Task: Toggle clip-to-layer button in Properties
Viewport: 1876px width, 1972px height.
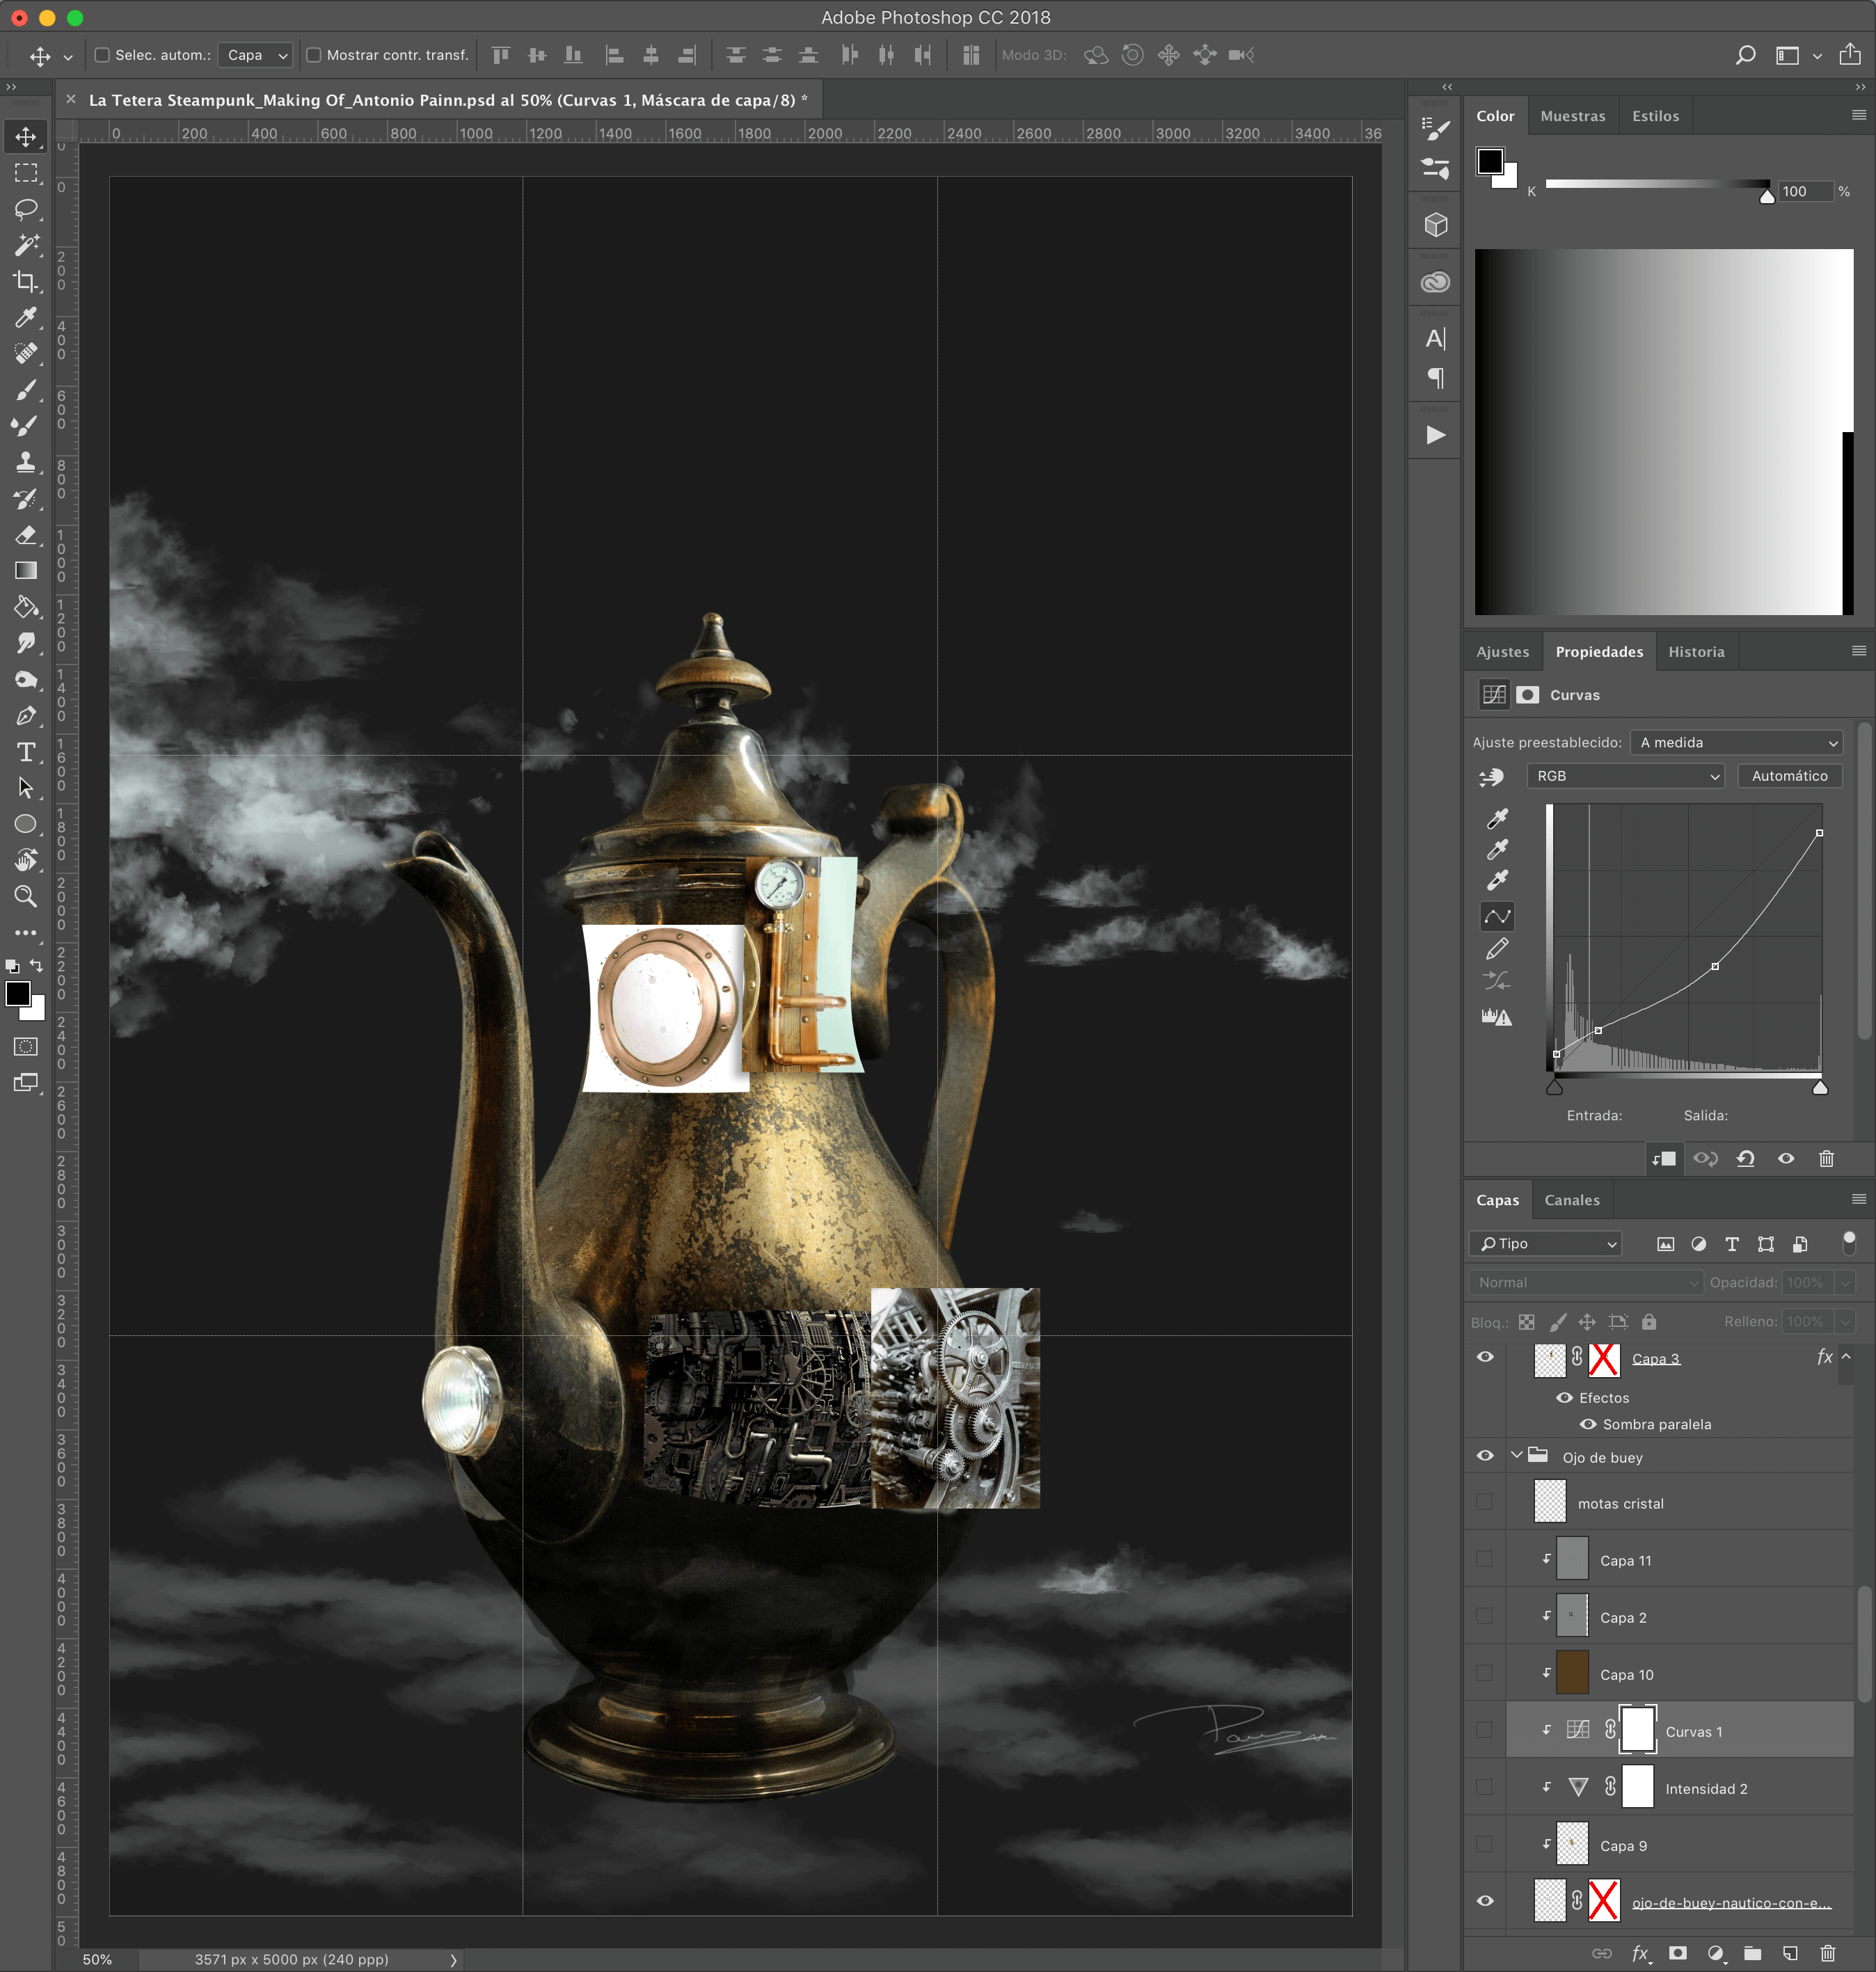Action: point(1664,1158)
